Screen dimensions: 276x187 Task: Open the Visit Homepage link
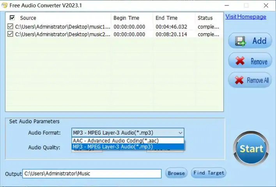[246, 17]
